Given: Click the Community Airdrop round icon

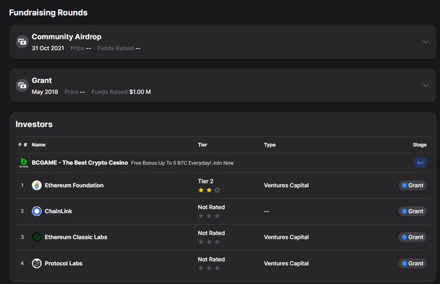Looking at the screenshot, I should [x=22, y=42].
